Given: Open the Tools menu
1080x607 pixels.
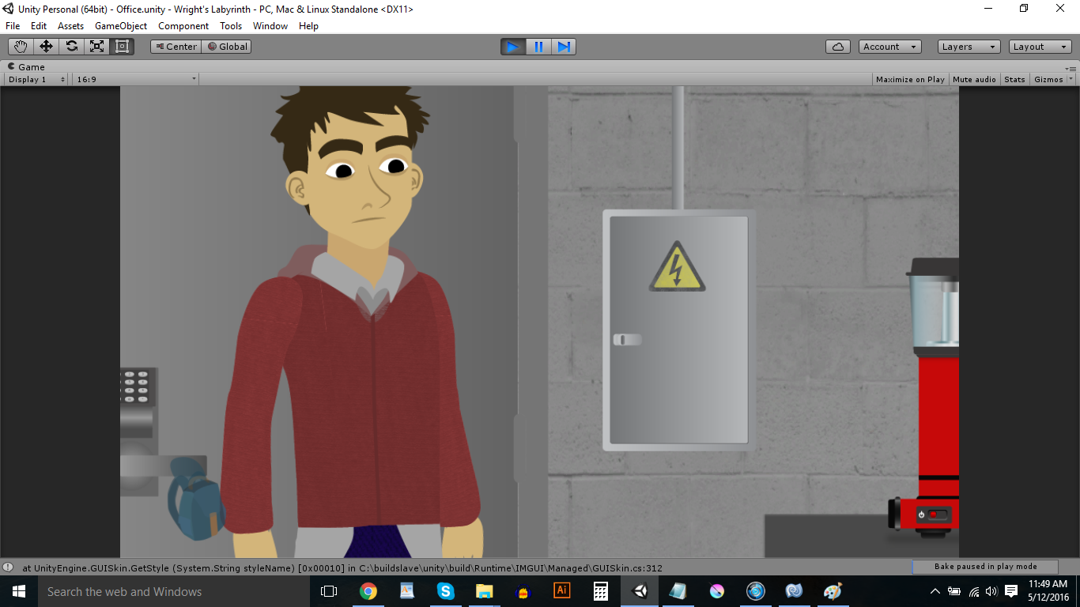Looking at the screenshot, I should [231, 26].
